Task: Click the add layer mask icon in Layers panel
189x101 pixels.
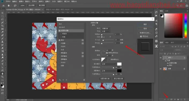Action: pos(171,99)
